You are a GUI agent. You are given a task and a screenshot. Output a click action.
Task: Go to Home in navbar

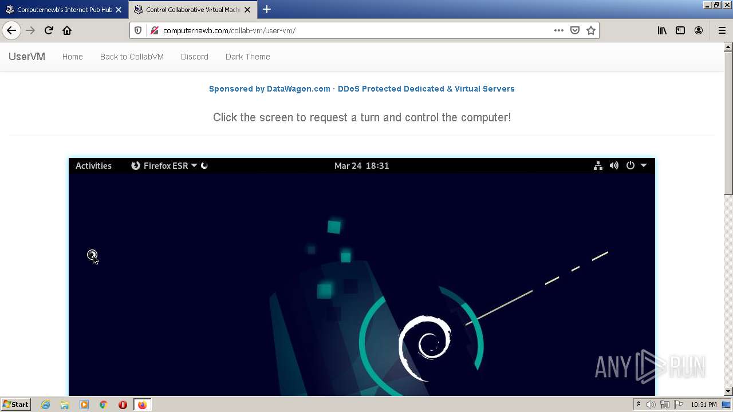pyautogui.click(x=73, y=57)
